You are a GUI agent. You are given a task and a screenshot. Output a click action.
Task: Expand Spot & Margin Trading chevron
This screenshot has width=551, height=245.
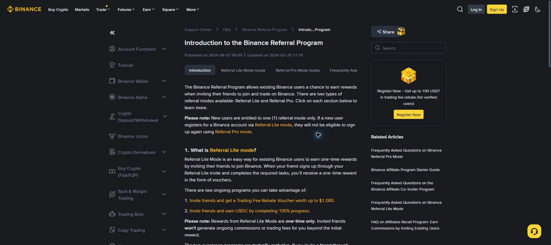[x=164, y=194]
